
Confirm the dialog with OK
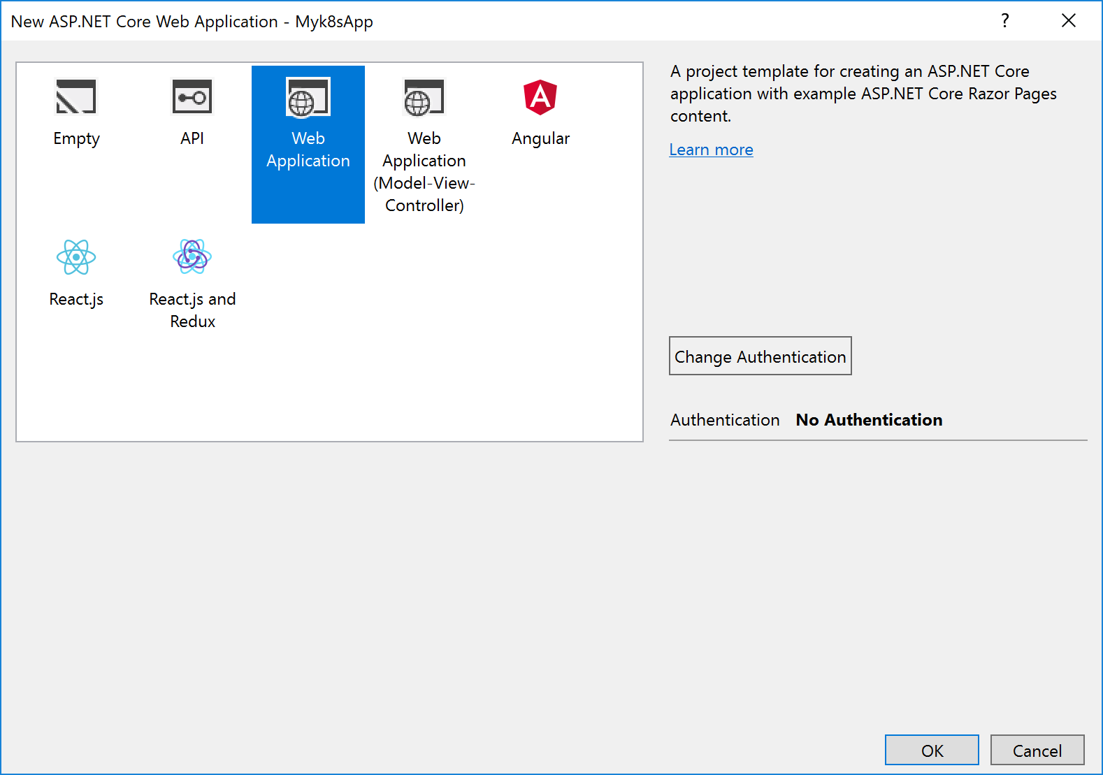(x=932, y=750)
